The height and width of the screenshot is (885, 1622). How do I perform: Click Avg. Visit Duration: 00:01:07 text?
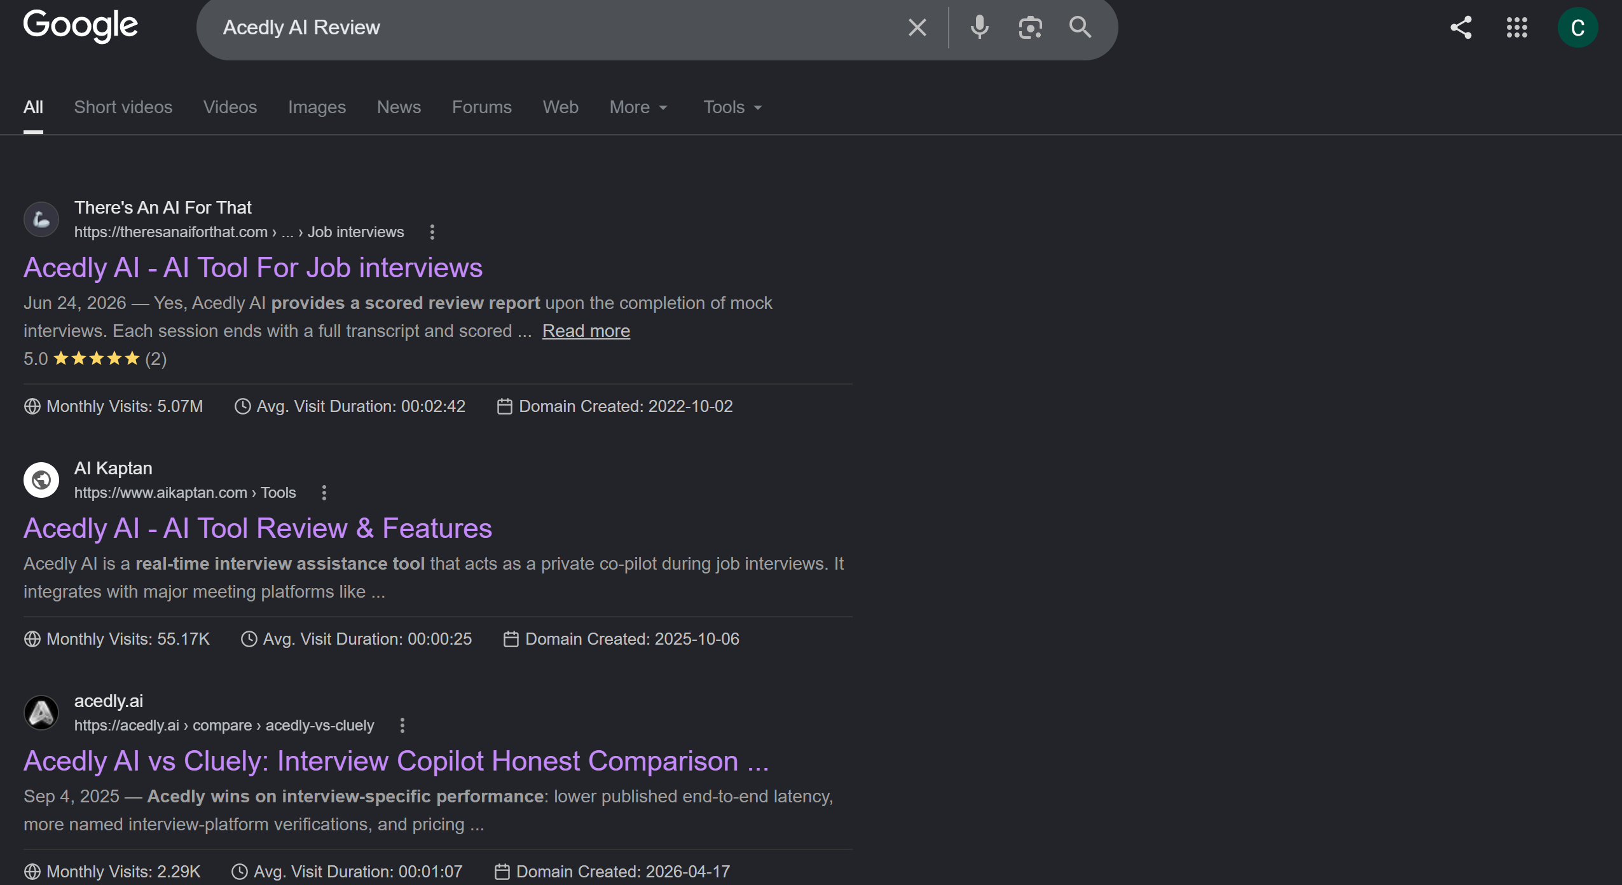coord(358,872)
